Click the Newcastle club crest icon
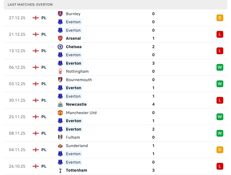 click(60, 104)
